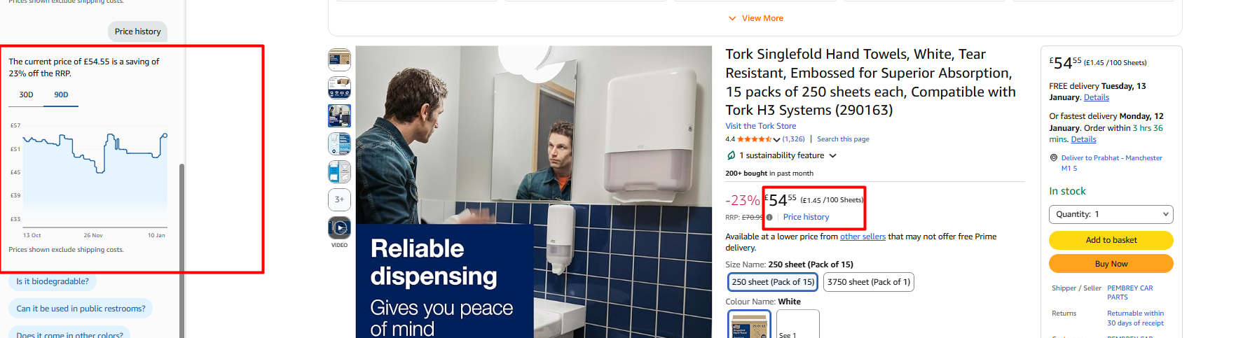Open the 3+ more images thumbnail
The image size is (1257, 338).
pyautogui.click(x=339, y=199)
